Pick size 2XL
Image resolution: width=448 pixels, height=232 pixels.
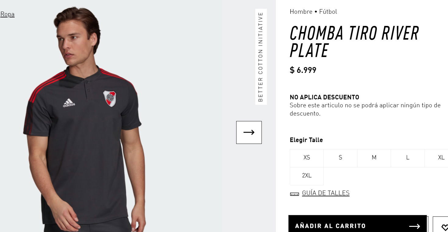(x=307, y=176)
